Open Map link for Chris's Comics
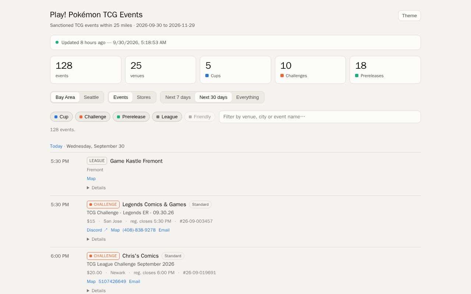471x294 pixels. (91, 282)
